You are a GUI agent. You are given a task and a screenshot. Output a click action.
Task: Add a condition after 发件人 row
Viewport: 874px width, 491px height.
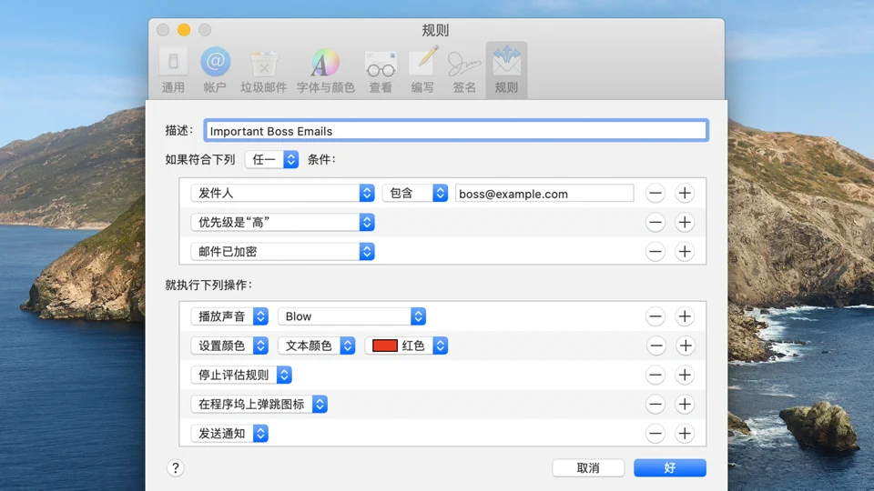[x=685, y=193]
